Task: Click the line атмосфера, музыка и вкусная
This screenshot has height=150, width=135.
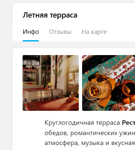Action: [90, 143]
